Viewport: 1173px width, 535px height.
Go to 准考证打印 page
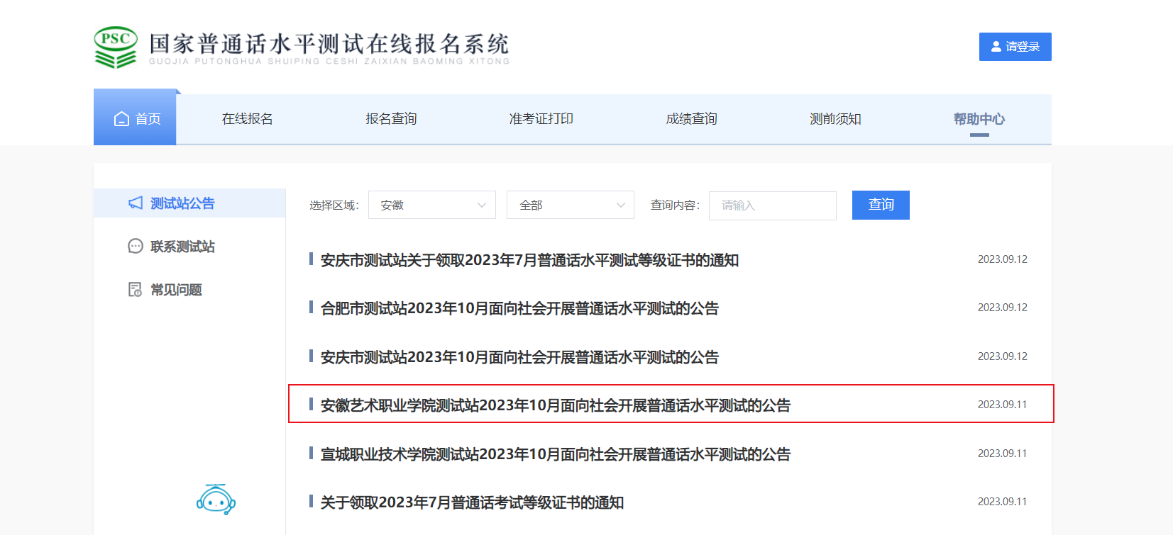(541, 119)
